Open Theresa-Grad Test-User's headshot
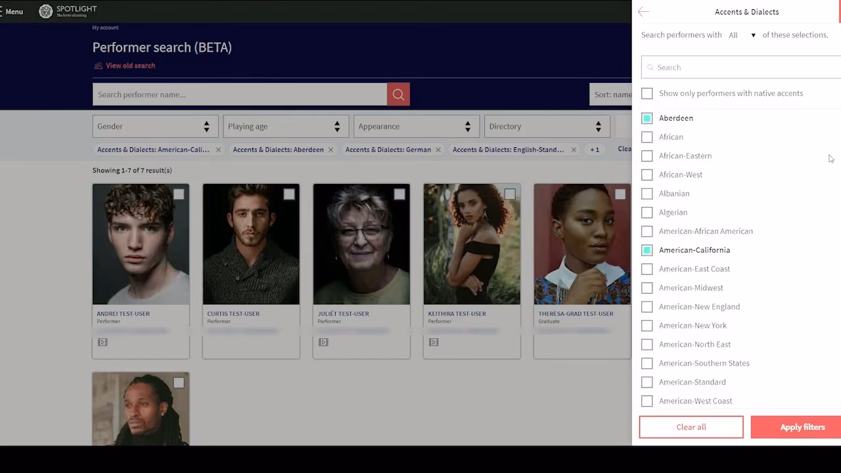Image resolution: width=841 pixels, height=473 pixels. click(582, 244)
